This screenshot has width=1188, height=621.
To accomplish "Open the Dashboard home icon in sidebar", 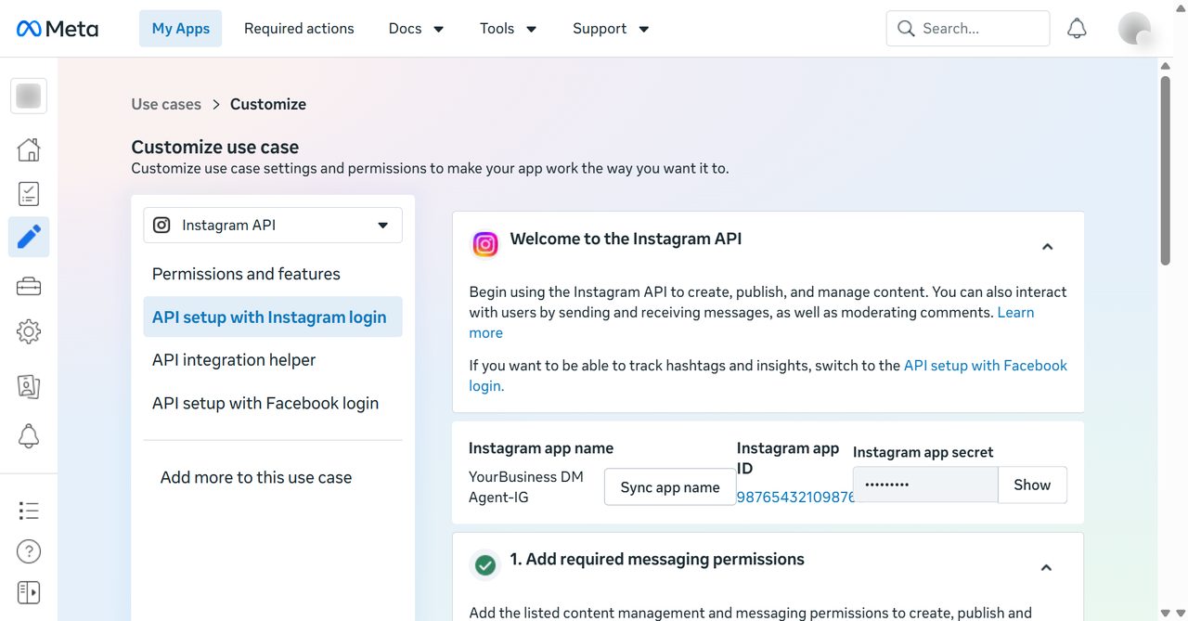I will (29, 149).
